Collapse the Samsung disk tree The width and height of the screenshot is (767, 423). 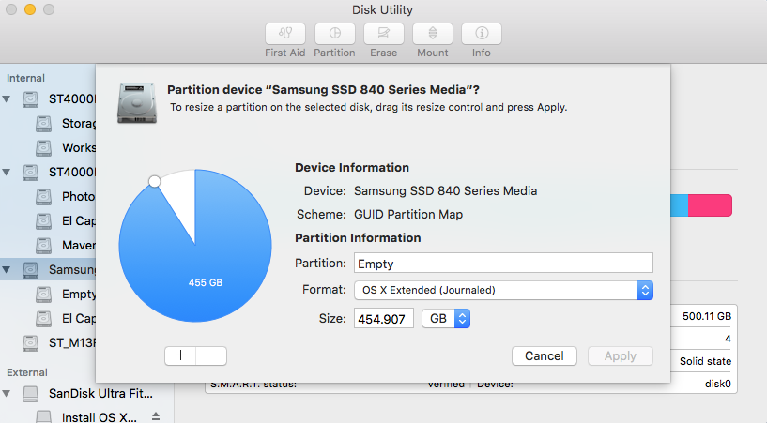pos(8,270)
